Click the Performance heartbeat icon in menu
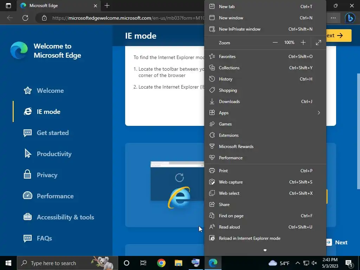360x270 pixels. tap(212, 157)
